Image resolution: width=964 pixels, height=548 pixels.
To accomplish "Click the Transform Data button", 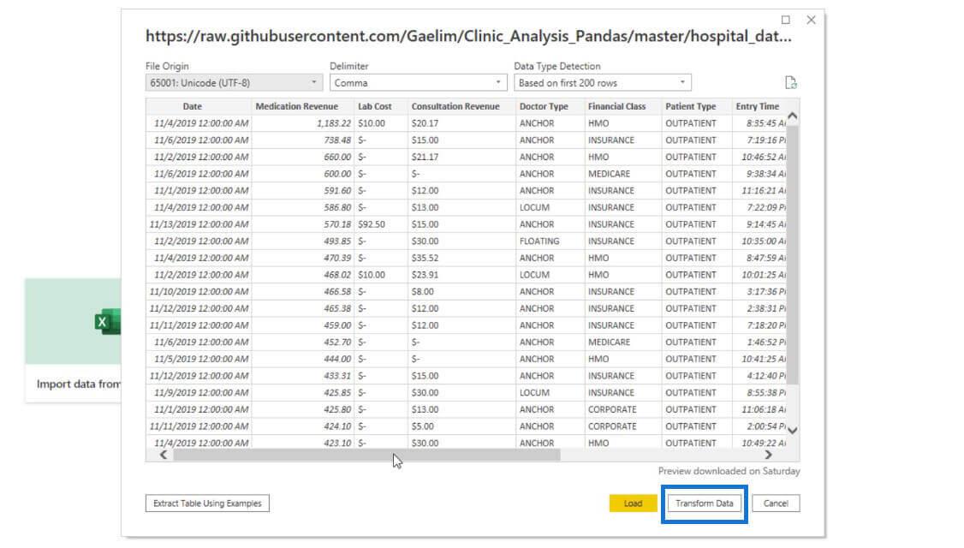I will (704, 503).
